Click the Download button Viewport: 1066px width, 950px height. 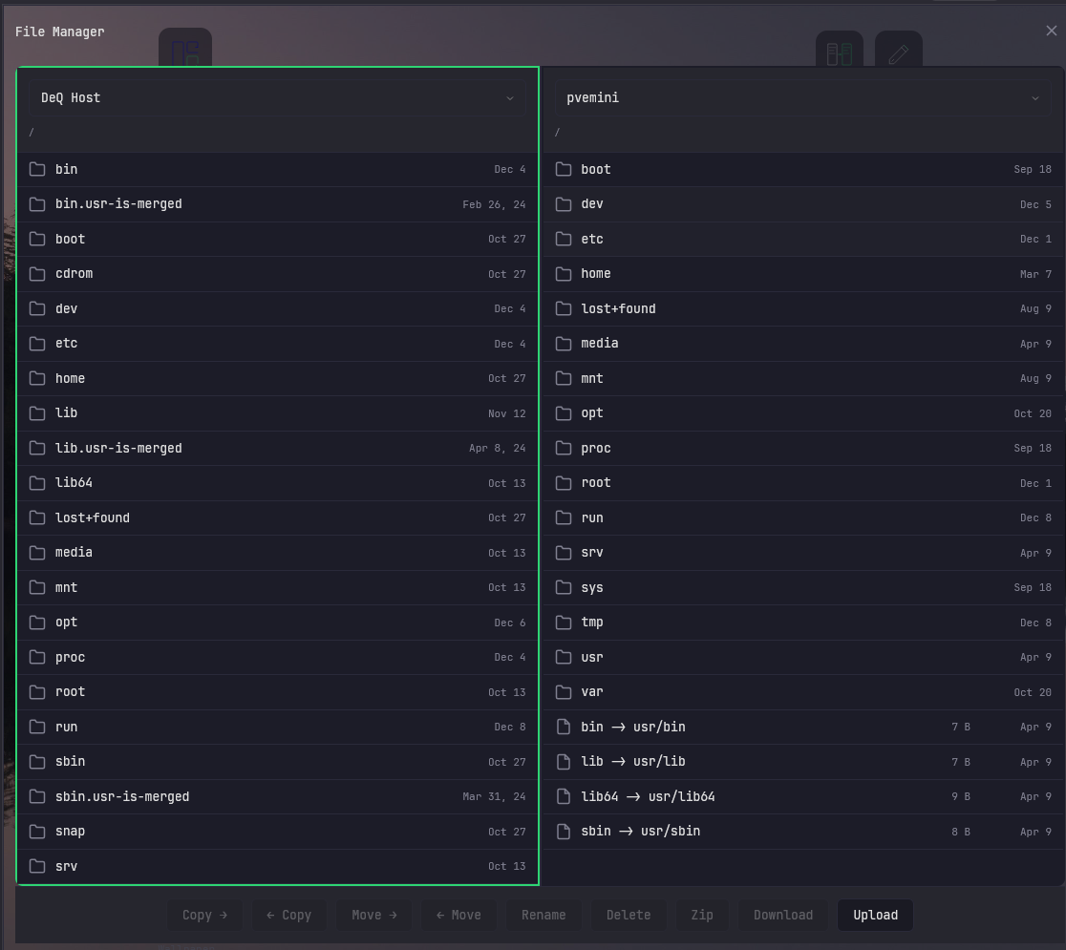(x=782, y=915)
